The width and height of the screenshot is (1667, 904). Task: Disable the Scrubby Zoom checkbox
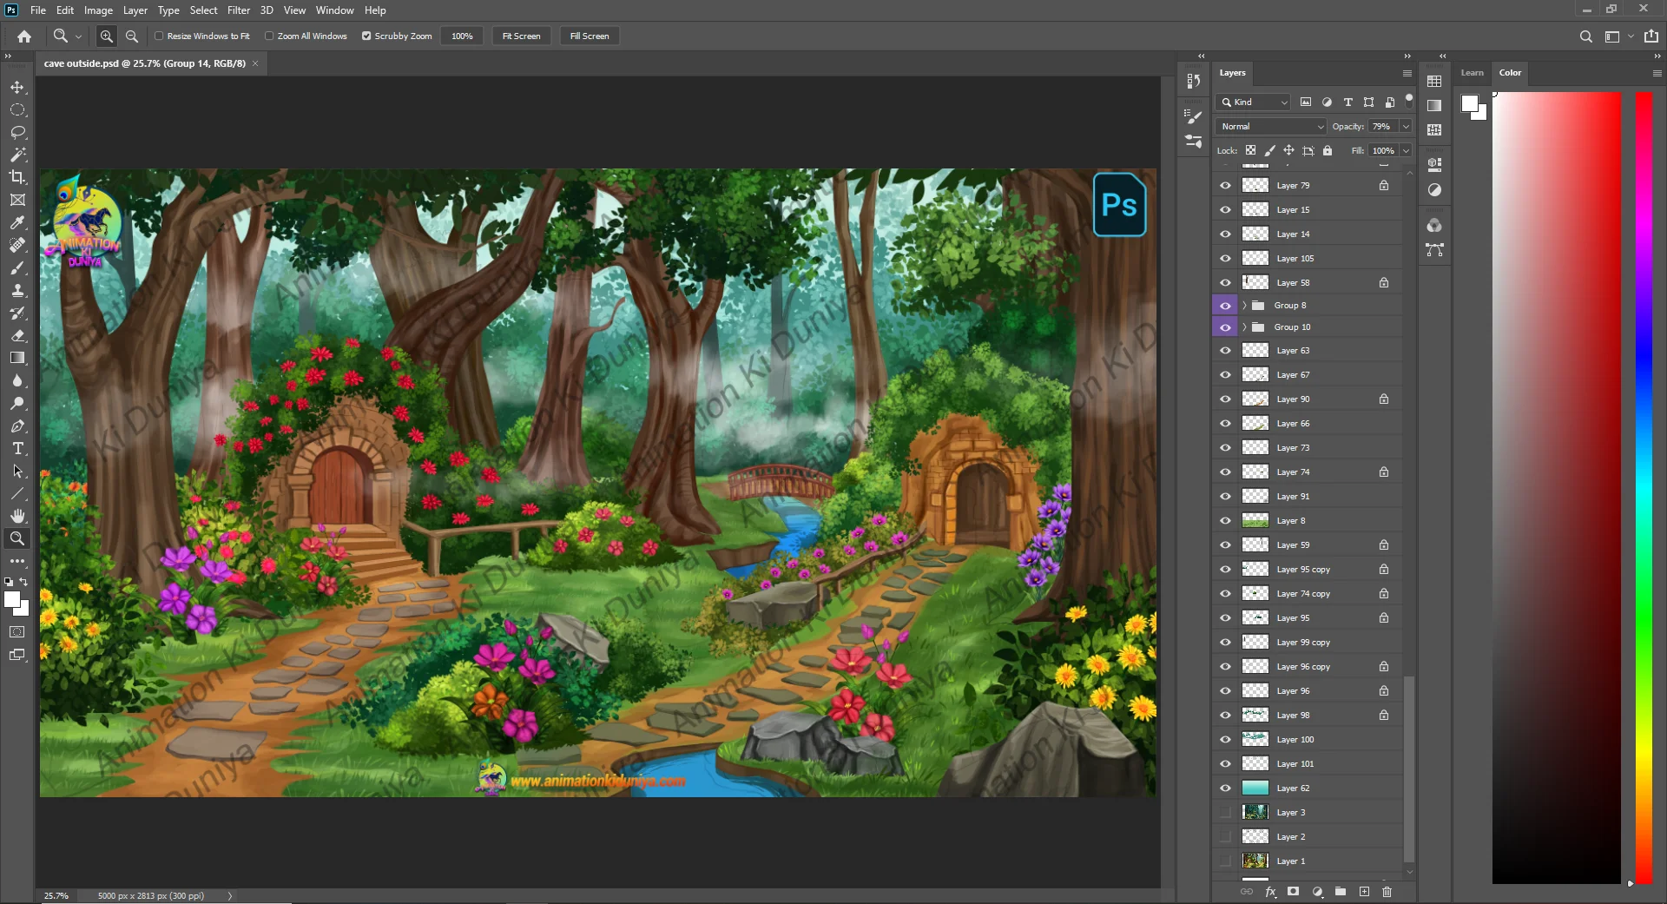tap(366, 36)
